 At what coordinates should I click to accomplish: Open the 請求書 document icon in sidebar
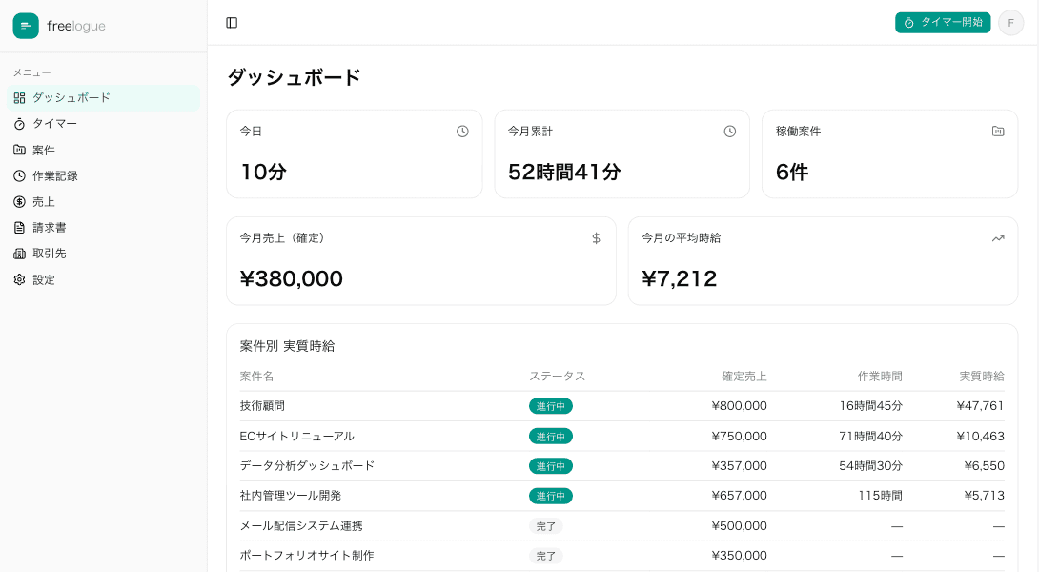click(x=18, y=227)
